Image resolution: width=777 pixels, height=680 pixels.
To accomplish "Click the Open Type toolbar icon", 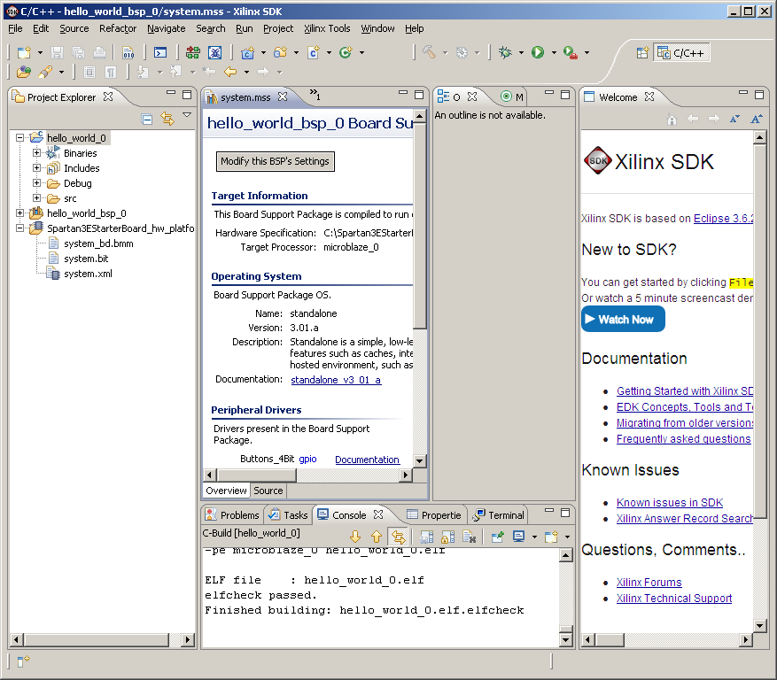I will [x=23, y=73].
